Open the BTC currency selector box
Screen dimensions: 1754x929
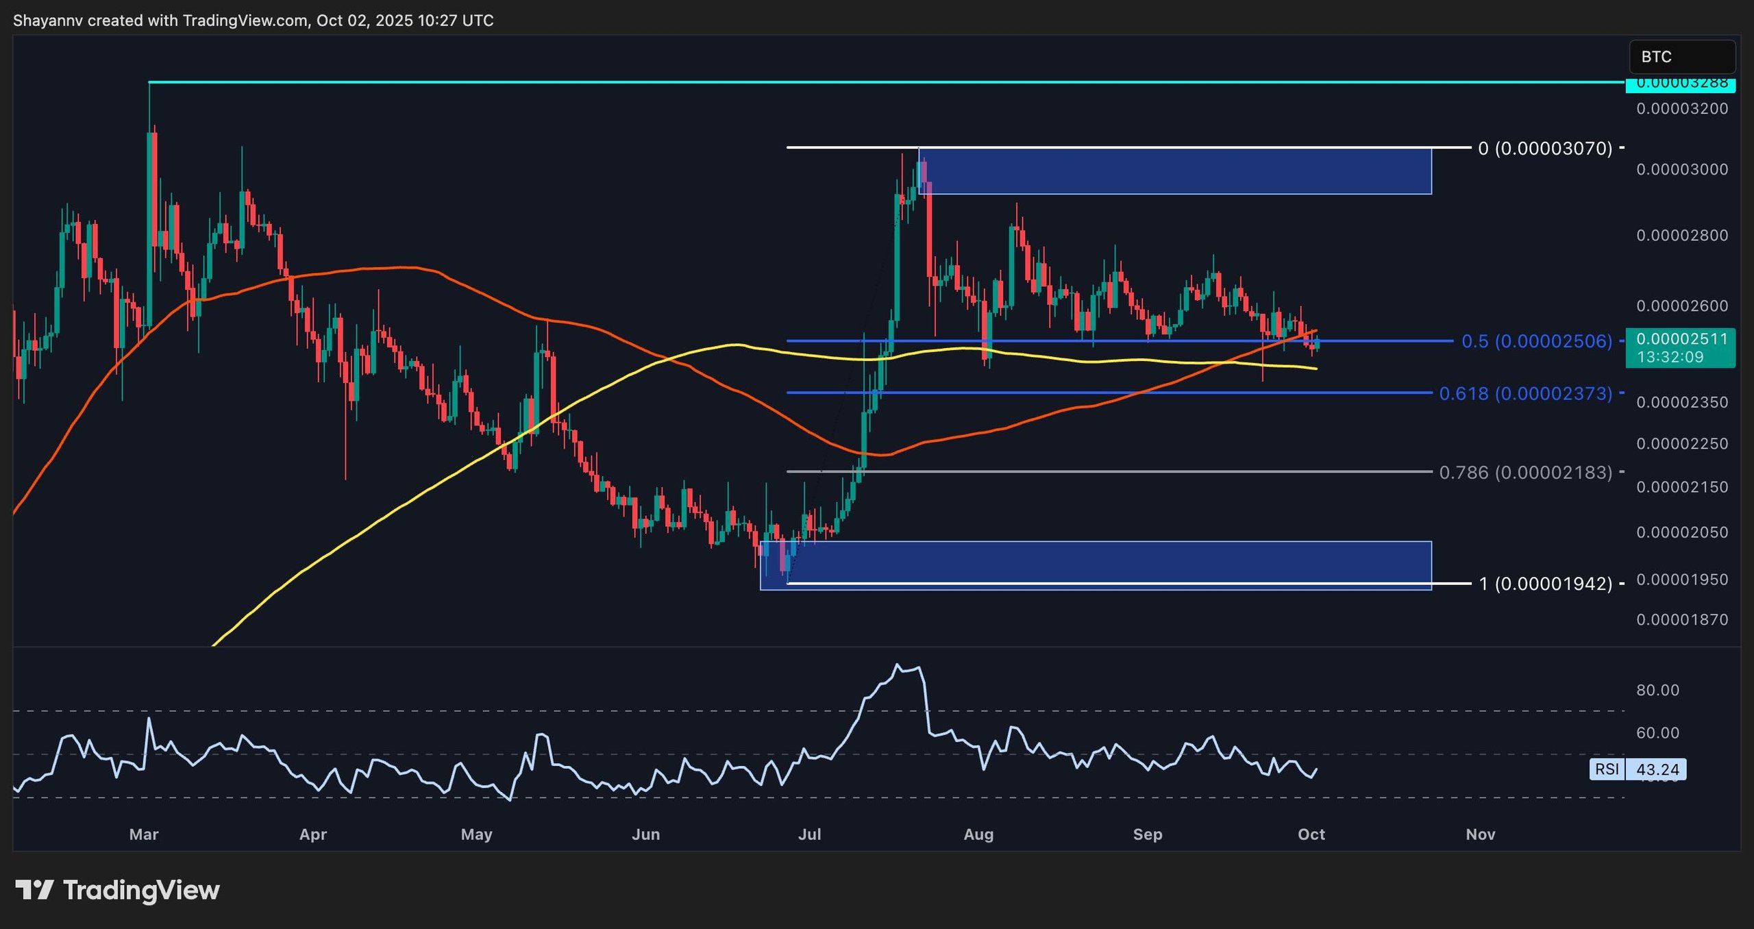coord(1681,57)
